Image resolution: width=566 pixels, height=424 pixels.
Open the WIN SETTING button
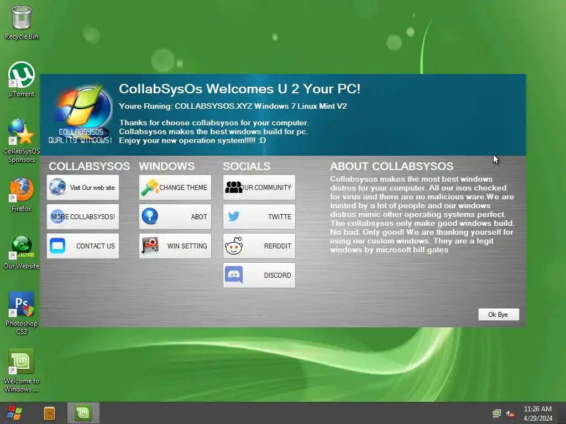175,246
